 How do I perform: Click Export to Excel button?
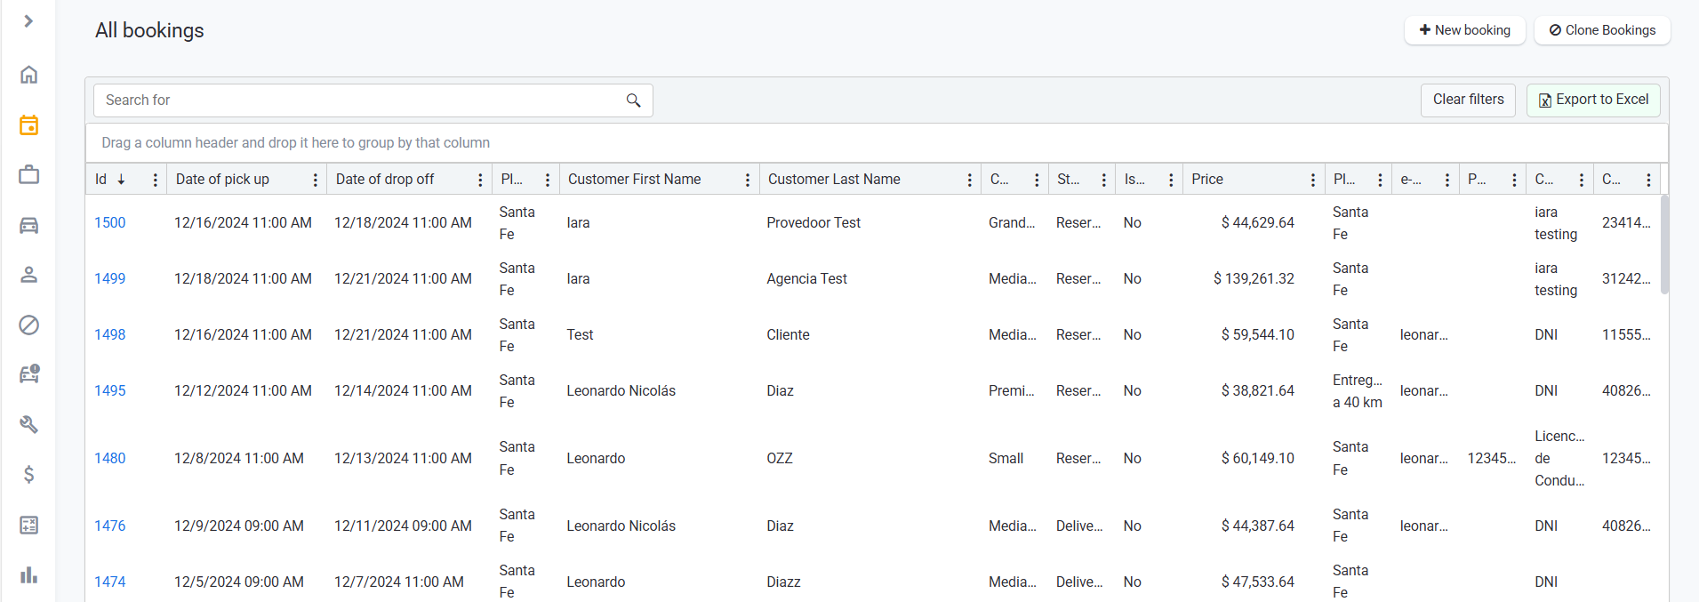[1592, 100]
